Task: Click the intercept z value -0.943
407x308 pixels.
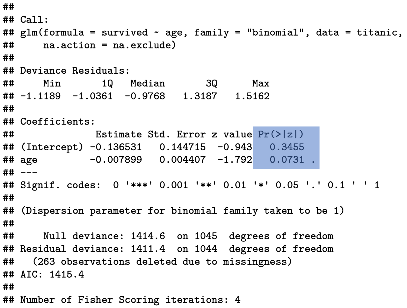Action: pos(235,147)
